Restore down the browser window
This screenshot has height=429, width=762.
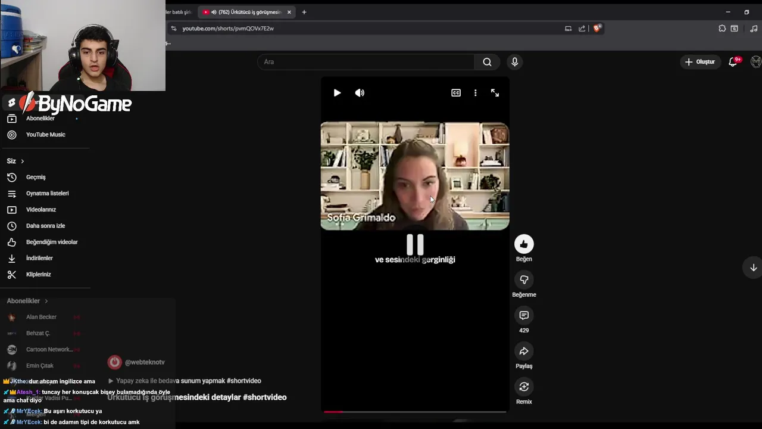click(747, 12)
